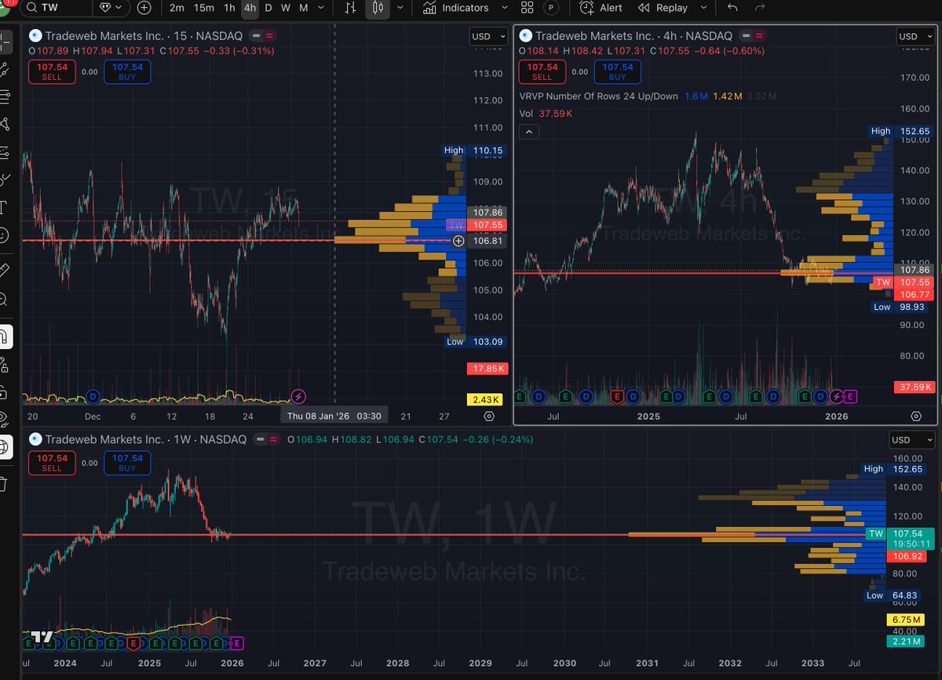Open settings gear on 4h chart
Screen dimensions: 942x680
pyautogui.click(x=916, y=416)
